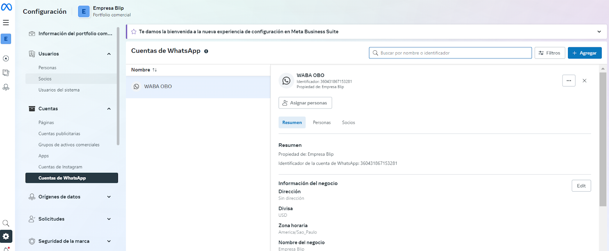Click the USD currency value
Screen dimensions: 609x251
click(283, 215)
